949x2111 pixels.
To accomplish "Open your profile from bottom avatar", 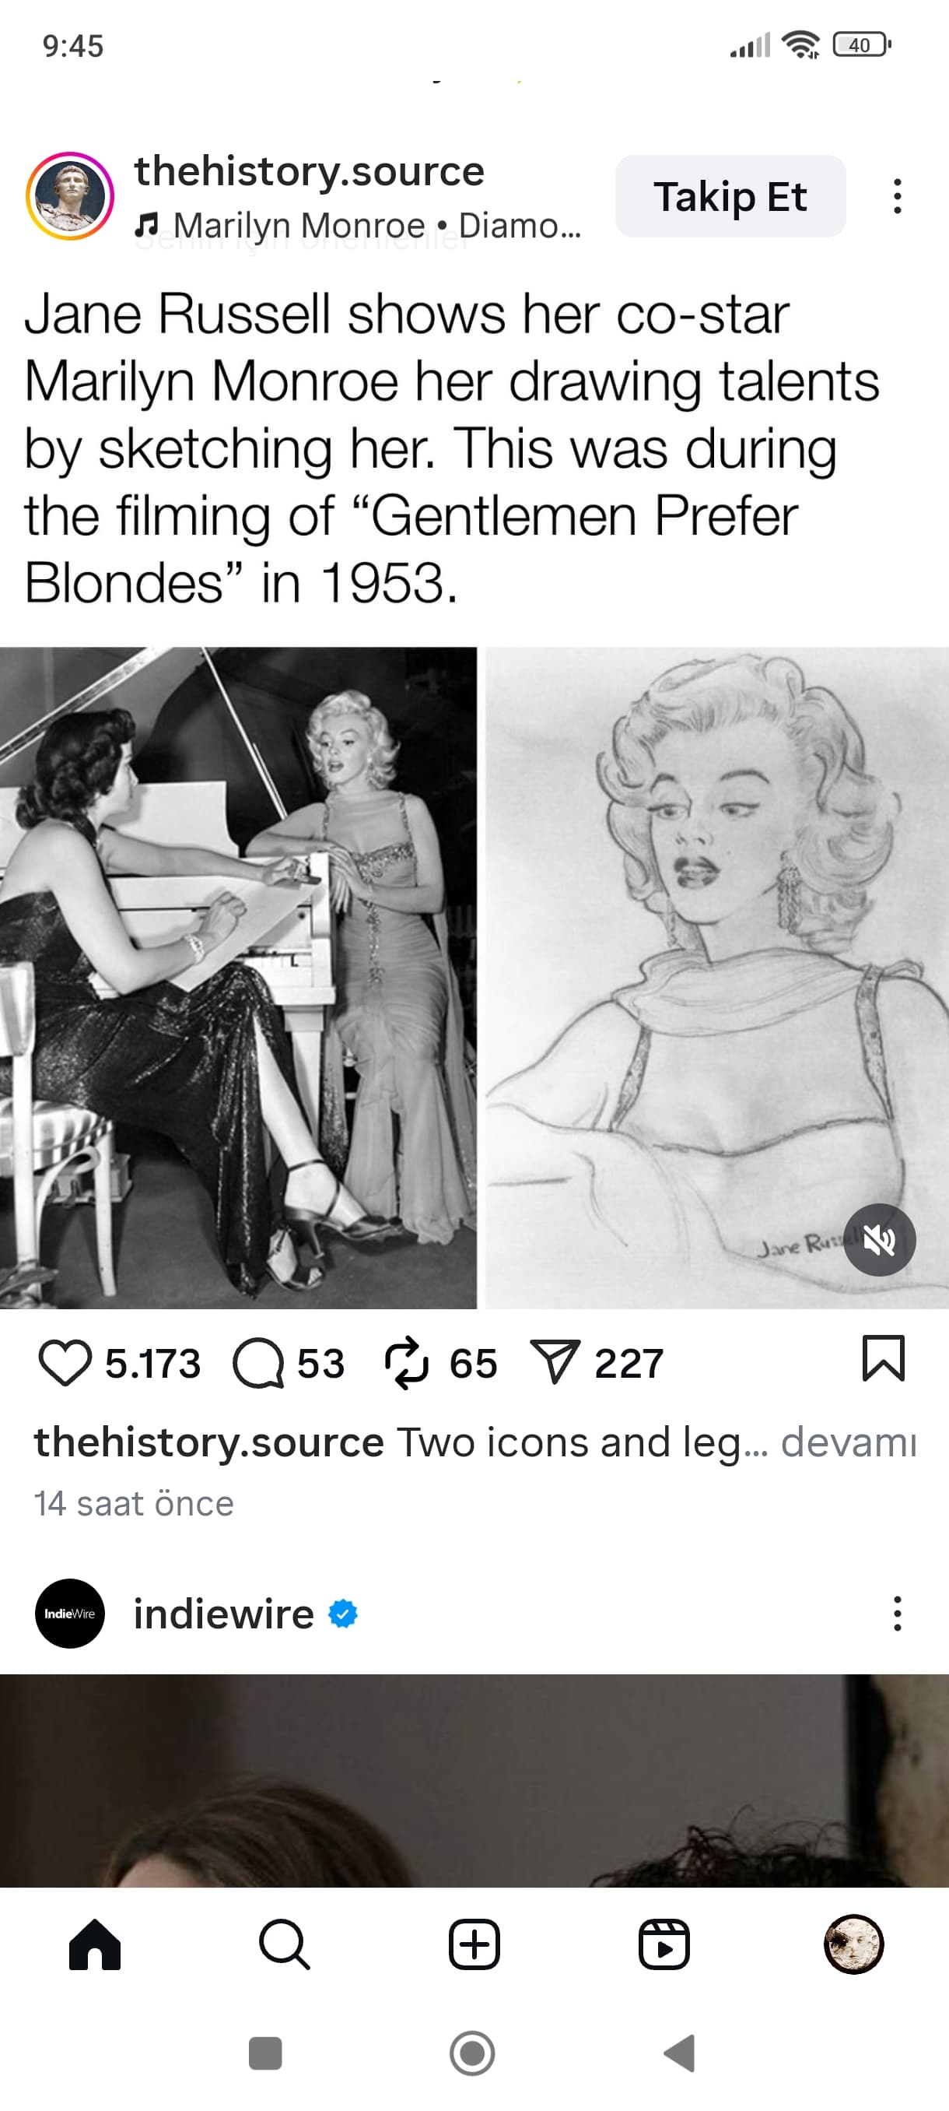I will click(x=854, y=1944).
